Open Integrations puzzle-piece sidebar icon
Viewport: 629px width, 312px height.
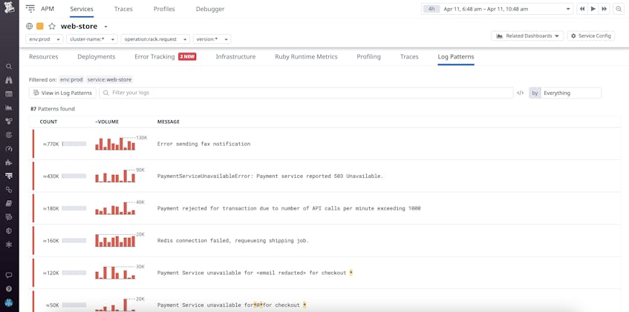point(9,162)
